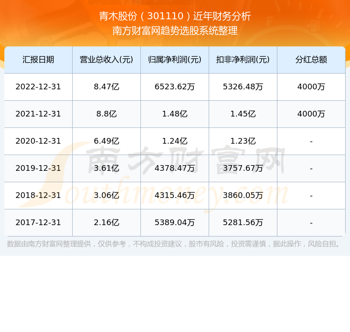
Task: Click the dividend dash in 2019 row
Action: pos(311,169)
